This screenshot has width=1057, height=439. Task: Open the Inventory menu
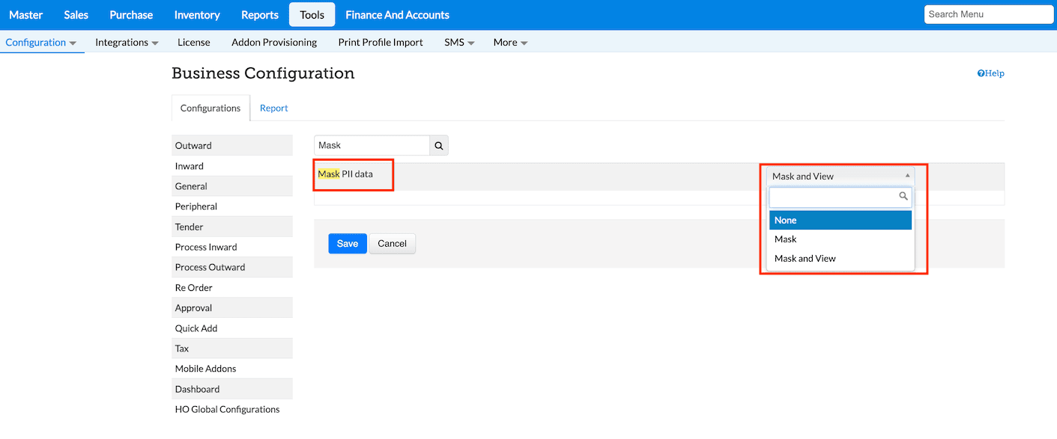(x=197, y=15)
